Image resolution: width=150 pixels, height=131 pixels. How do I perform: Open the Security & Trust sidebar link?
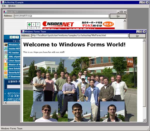pyautogui.click(x=14, y=72)
